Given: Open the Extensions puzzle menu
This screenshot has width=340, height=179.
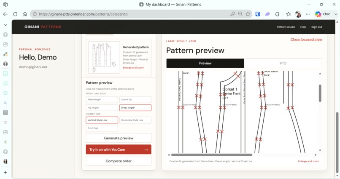Looking at the screenshot, I should [277, 14].
